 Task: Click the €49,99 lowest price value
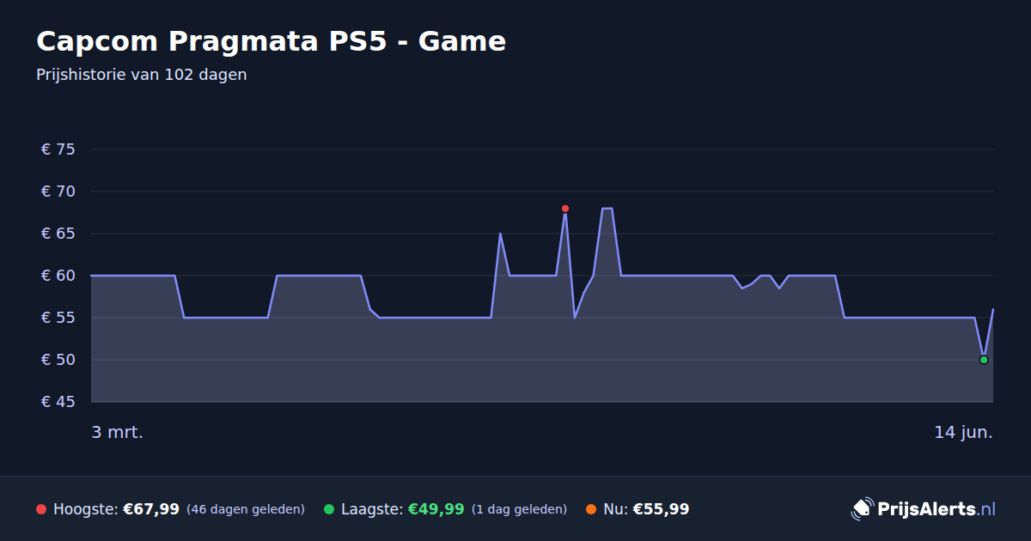point(436,510)
